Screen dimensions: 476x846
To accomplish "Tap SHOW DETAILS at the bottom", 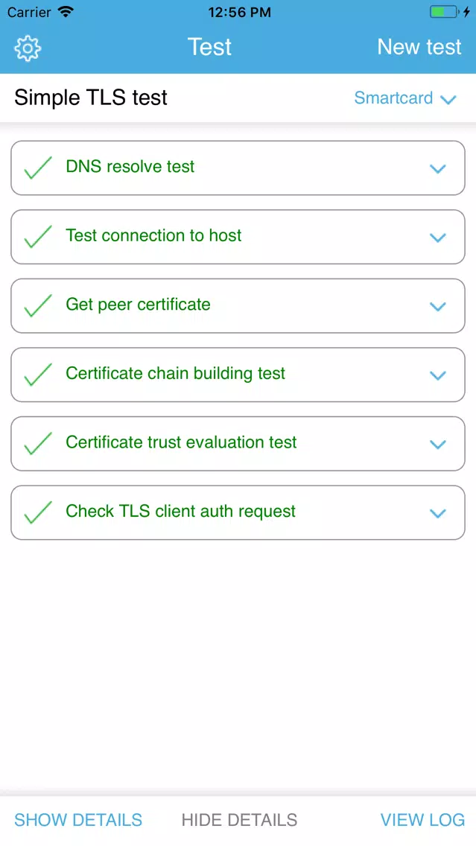I will [x=78, y=820].
